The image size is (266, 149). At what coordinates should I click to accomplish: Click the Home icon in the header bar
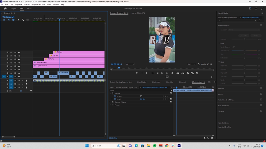[5, 9]
